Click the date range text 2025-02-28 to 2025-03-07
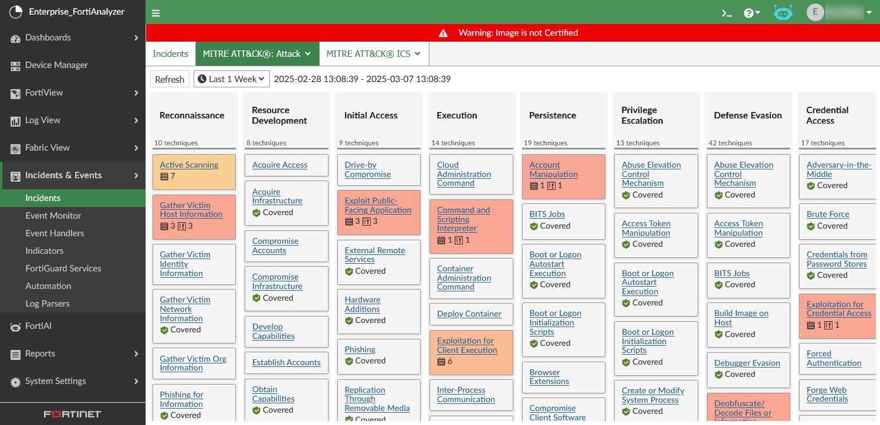This screenshot has height=425, width=880. click(x=363, y=79)
